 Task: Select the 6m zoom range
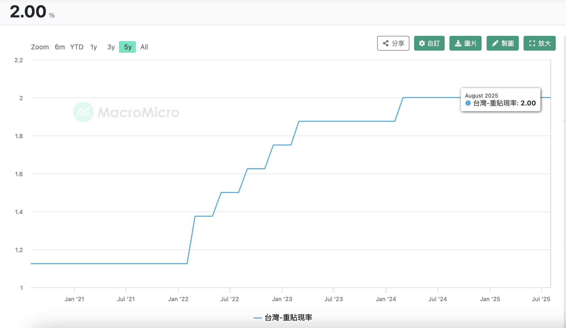click(60, 47)
